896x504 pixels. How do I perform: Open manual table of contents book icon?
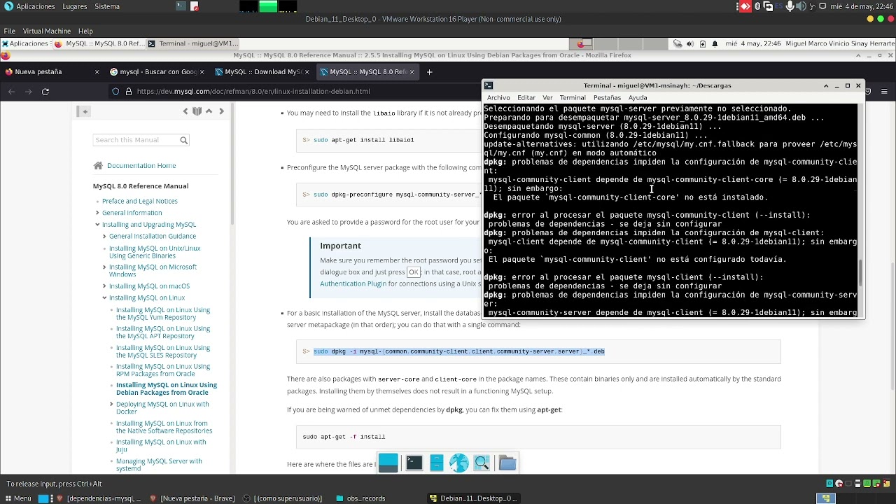point(197,111)
